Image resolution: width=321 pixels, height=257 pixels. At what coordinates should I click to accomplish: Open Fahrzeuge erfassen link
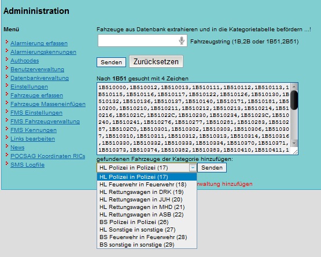36,96
